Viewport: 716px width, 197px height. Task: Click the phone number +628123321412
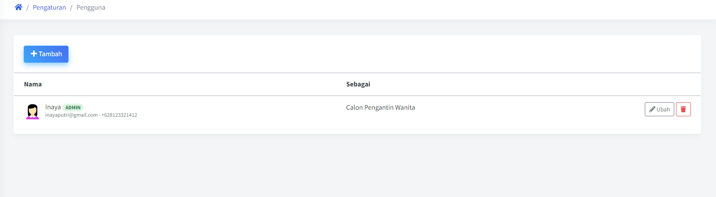click(119, 115)
